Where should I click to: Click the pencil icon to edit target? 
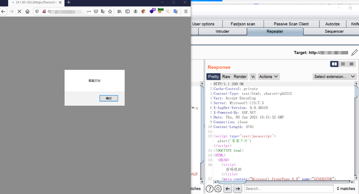point(354,53)
